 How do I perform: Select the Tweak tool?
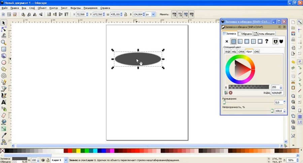pos(3,36)
